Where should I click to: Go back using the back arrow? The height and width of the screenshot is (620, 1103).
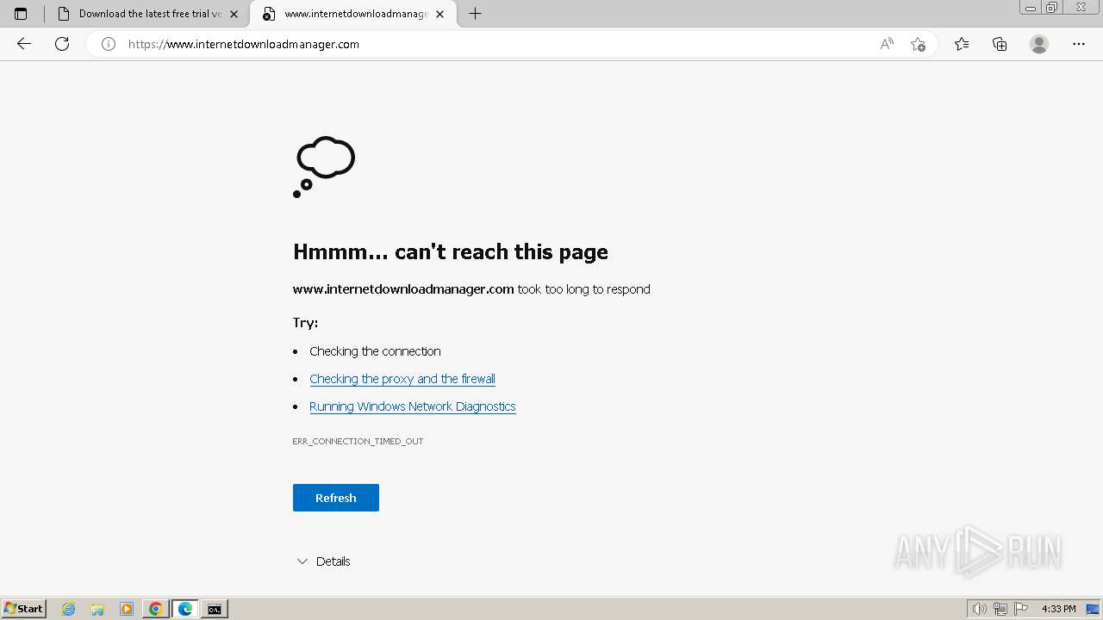(x=24, y=44)
